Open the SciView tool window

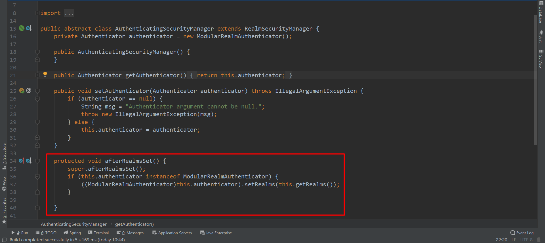[x=541, y=59]
